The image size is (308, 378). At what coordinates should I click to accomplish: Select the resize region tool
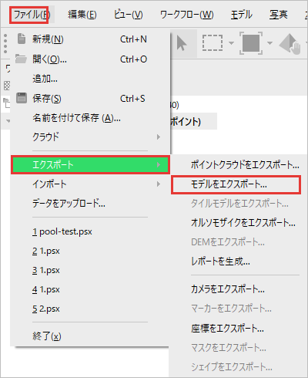click(x=251, y=43)
